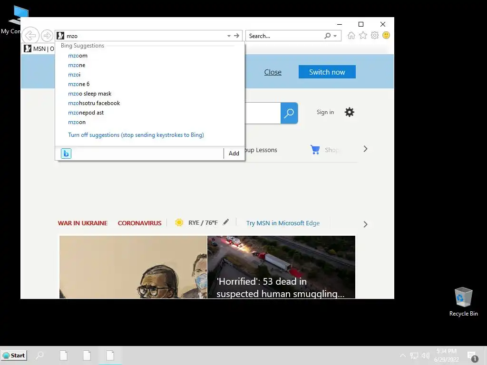
Task: Click the Add button in suggestions panel
Action: (234, 154)
